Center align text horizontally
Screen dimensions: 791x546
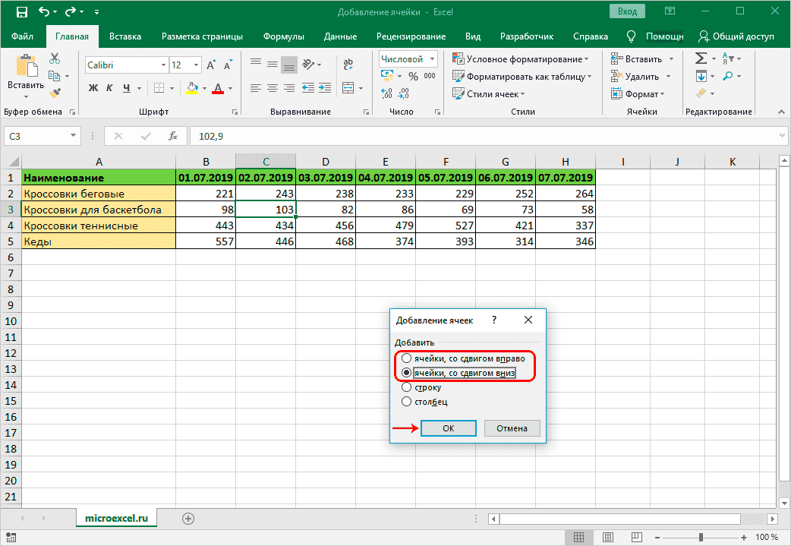272,88
